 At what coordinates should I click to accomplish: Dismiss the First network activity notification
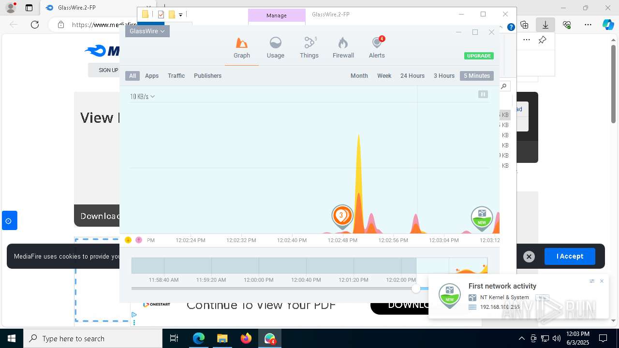click(602, 281)
